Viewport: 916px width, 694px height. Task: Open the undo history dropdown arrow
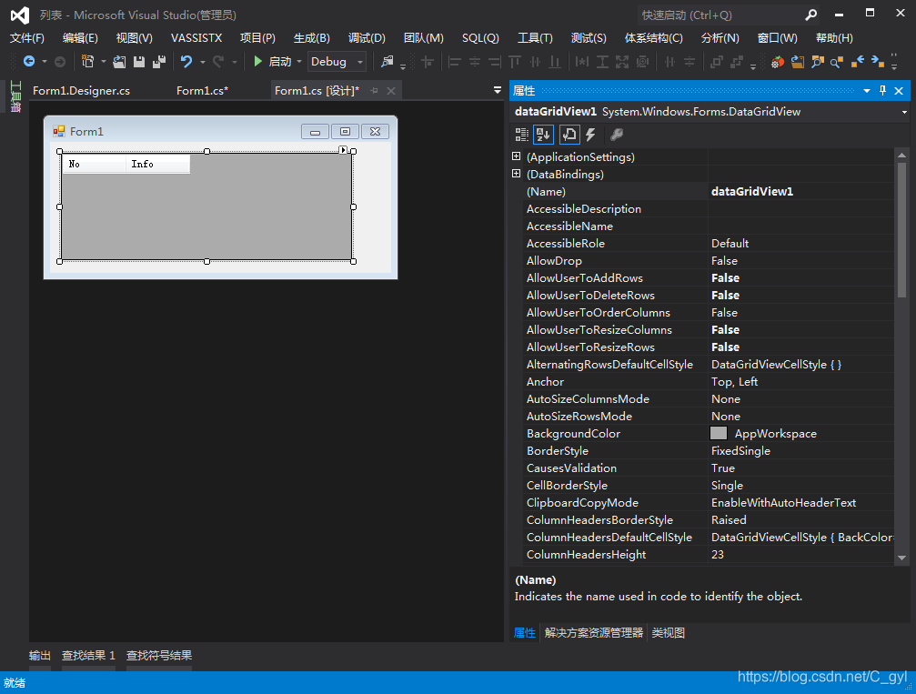tap(203, 61)
